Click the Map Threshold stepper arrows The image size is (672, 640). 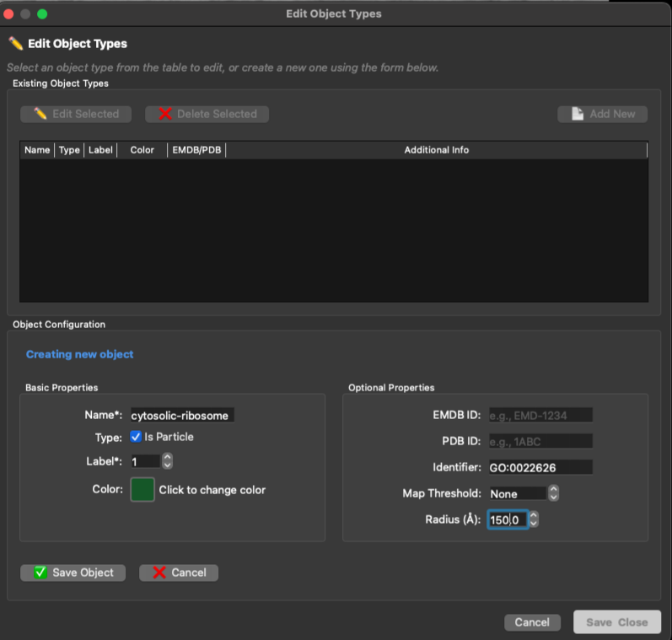coord(553,493)
